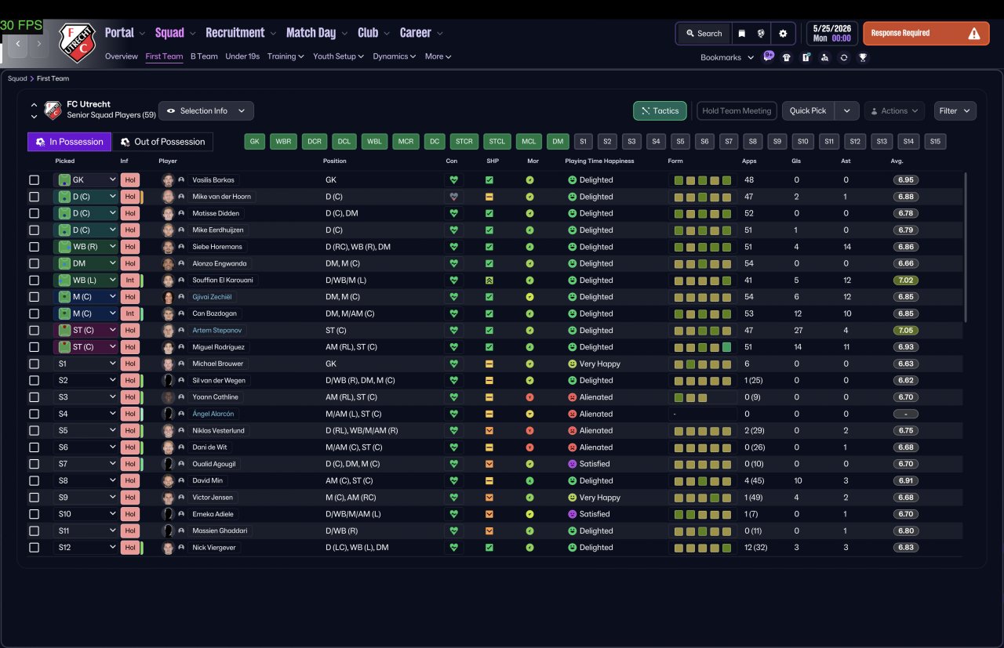The width and height of the screenshot is (1004, 648).
Task: Tick the checkbox for Matisse Didden
Action: tap(34, 213)
